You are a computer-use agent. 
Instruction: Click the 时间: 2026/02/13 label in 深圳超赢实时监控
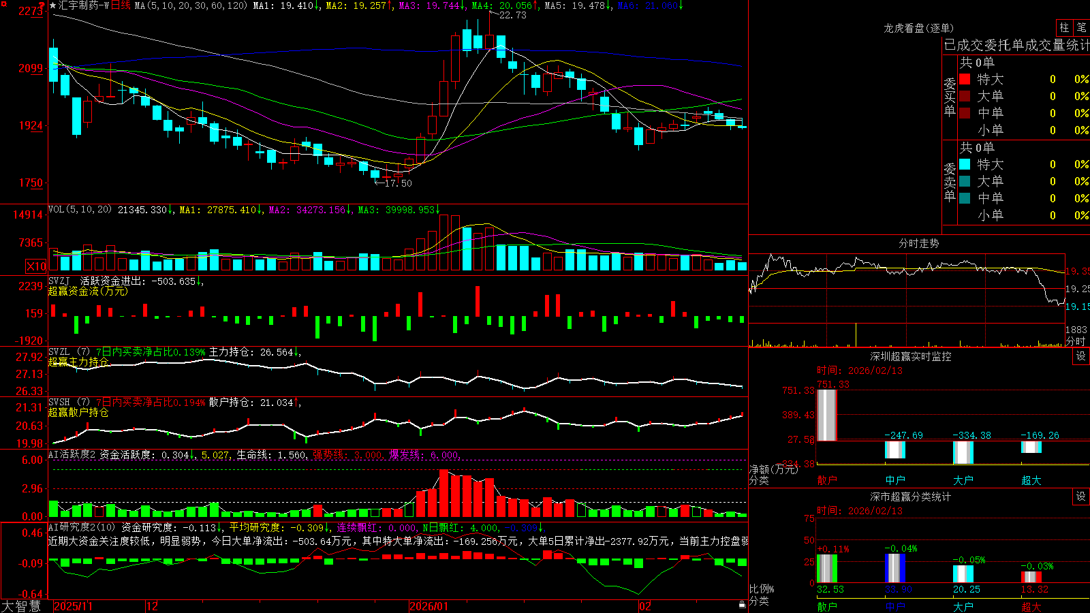[860, 371]
